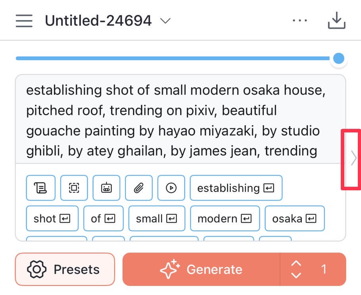Open the three-dots more options menu

click(300, 21)
